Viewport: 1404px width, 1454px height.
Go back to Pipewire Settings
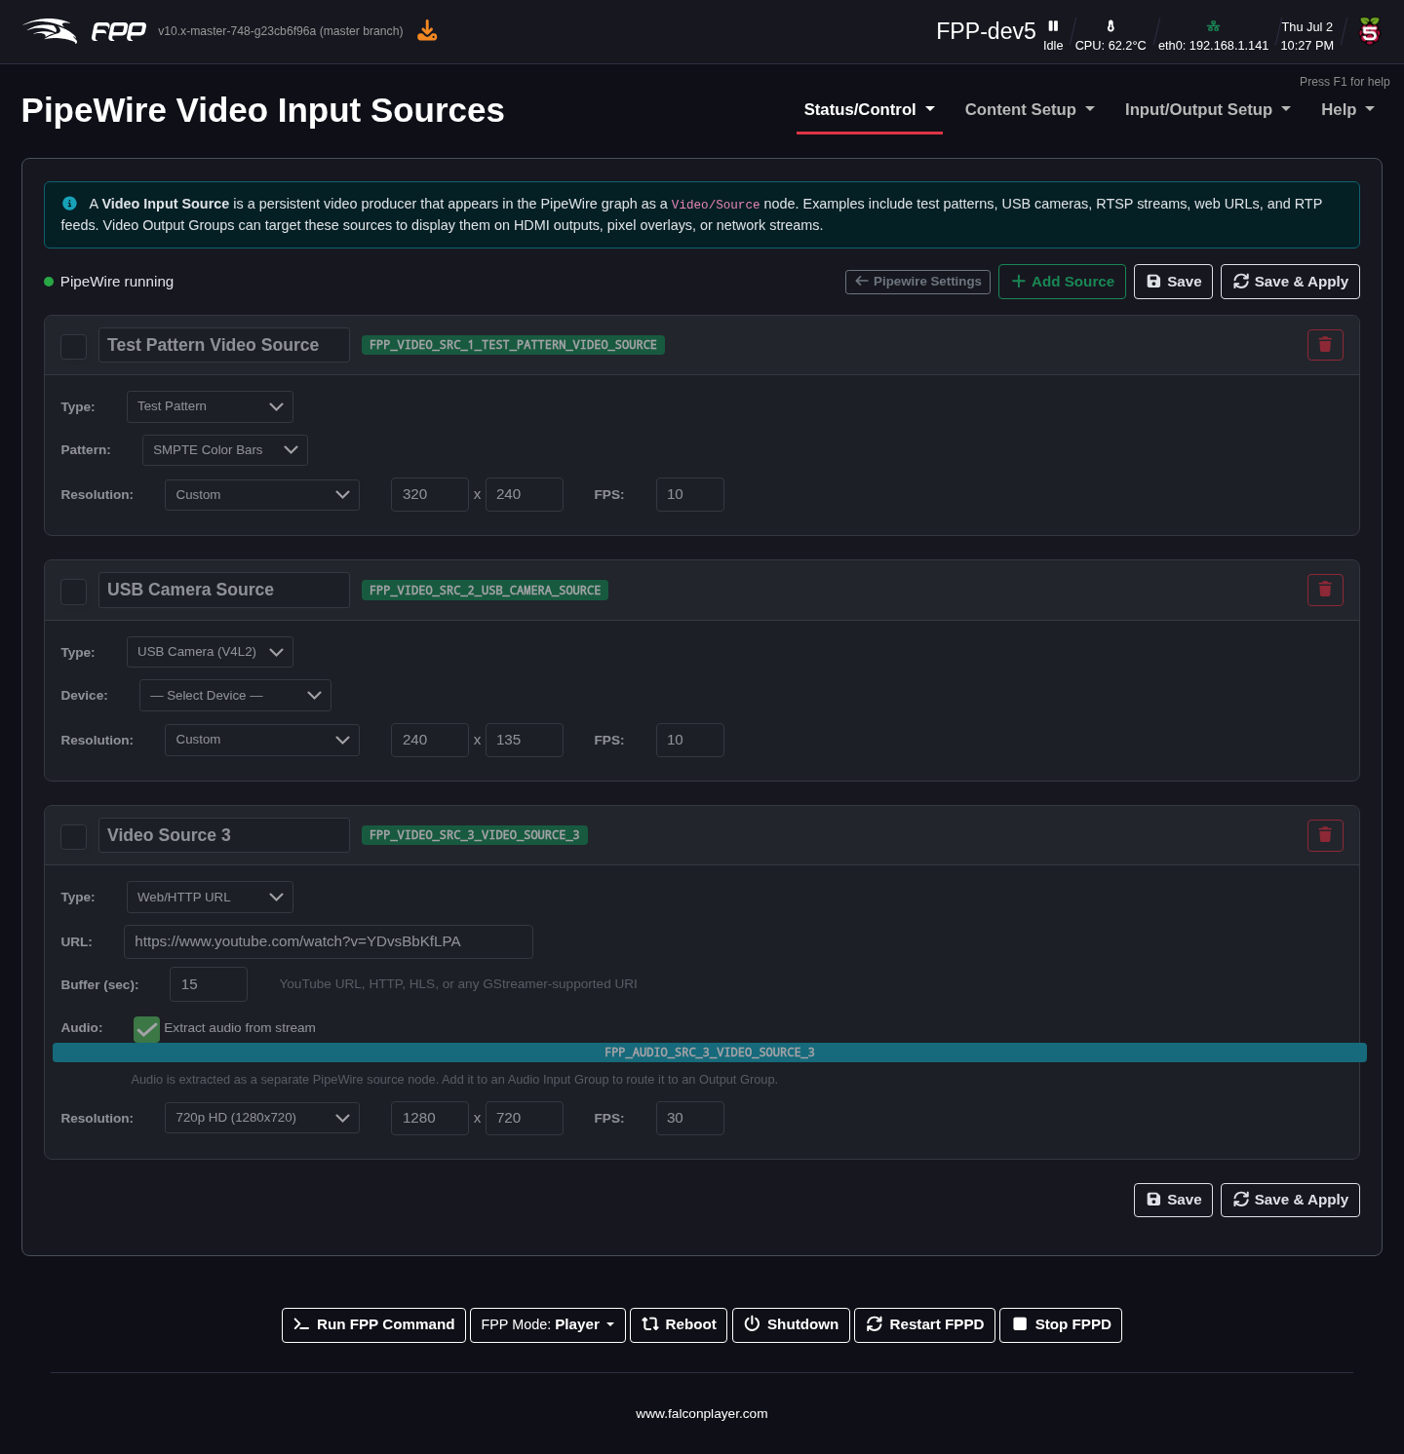(917, 282)
